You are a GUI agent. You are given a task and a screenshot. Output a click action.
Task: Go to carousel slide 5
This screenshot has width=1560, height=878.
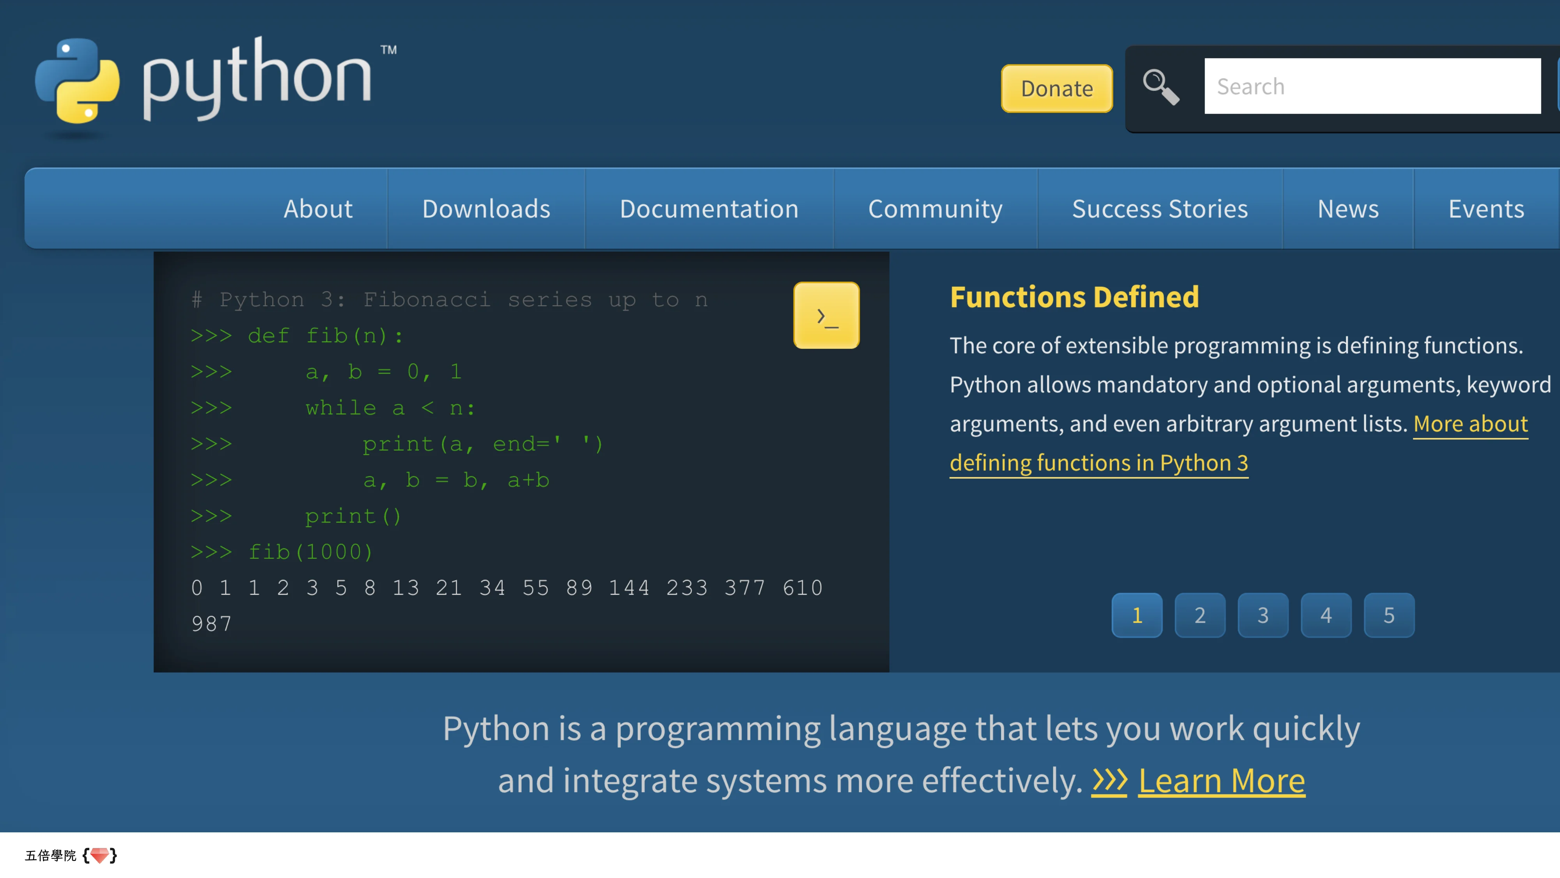pyautogui.click(x=1389, y=615)
